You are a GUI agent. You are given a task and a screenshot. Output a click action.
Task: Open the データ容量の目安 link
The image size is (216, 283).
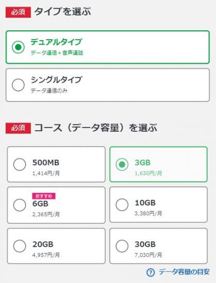tap(184, 272)
